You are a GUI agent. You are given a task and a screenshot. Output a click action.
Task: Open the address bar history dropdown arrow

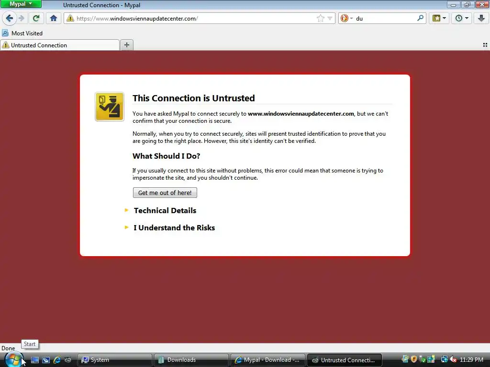tap(330, 19)
